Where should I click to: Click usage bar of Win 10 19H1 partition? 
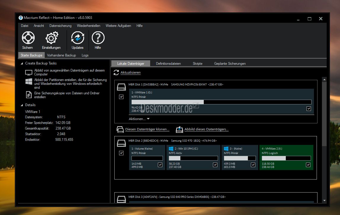[x=193, y=158]
